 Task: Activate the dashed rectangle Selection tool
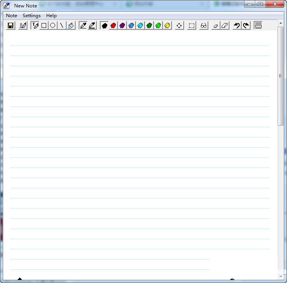tap(191, 25)
